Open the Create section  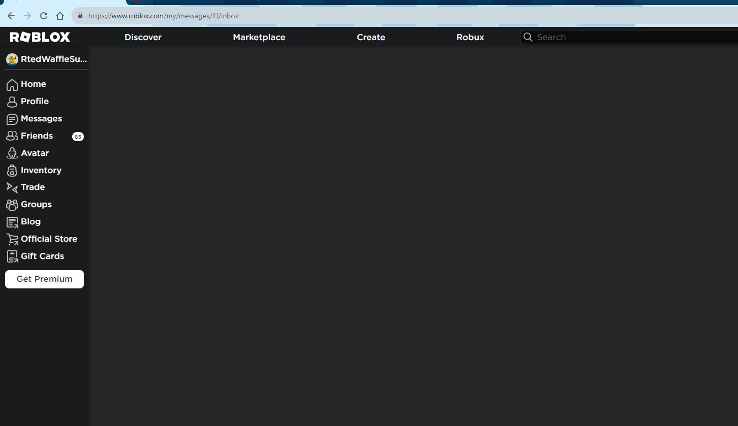click(x=371, y=37)
